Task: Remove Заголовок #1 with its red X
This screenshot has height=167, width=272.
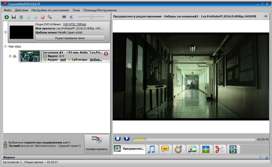Action: 106,54
